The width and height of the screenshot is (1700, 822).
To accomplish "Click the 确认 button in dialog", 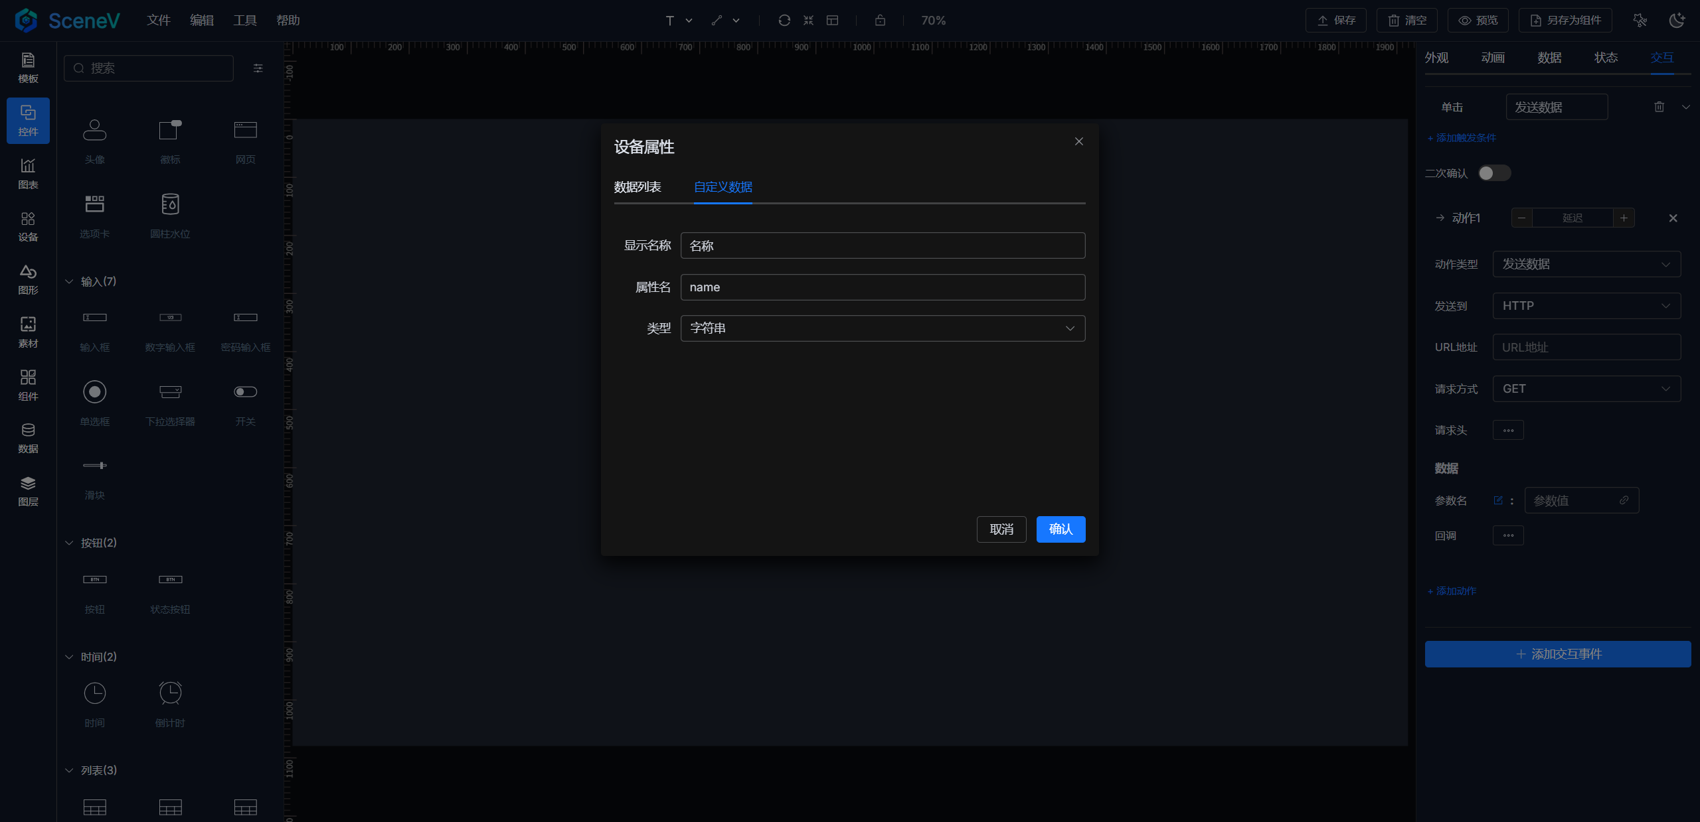I will pos(1061,529).
